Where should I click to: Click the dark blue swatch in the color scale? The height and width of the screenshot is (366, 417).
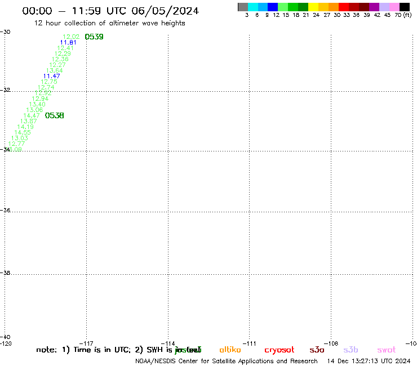point(273,7)
